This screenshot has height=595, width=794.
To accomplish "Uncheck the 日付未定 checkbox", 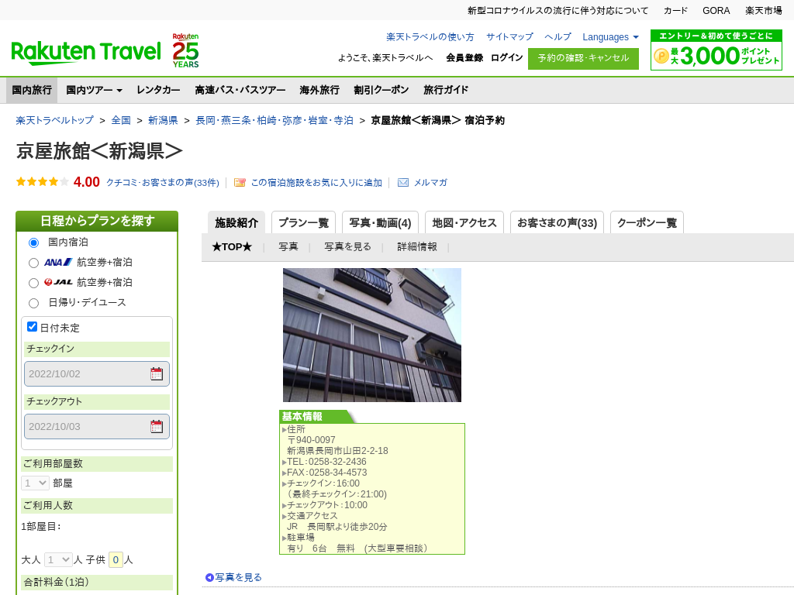I will 33,327.
